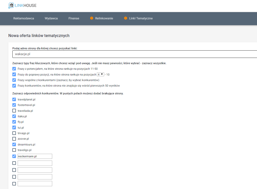Check zoover.pl competitor
Viewport: 257px width, 189px height.
pyautogui.click(x=14, y=139)
